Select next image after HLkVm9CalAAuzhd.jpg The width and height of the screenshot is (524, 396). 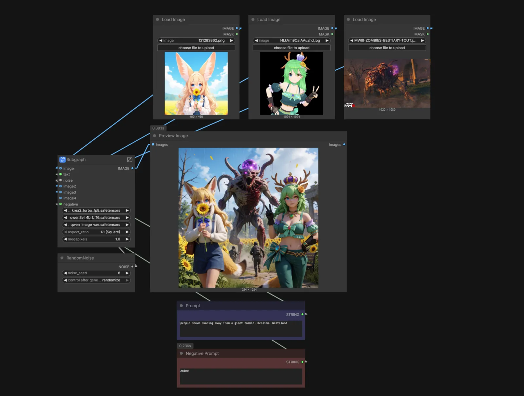[327, 41]
